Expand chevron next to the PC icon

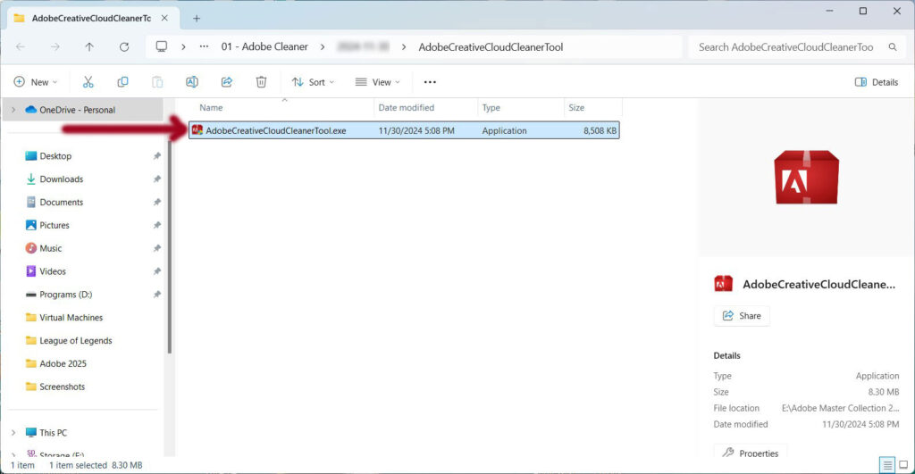(183, 46)
